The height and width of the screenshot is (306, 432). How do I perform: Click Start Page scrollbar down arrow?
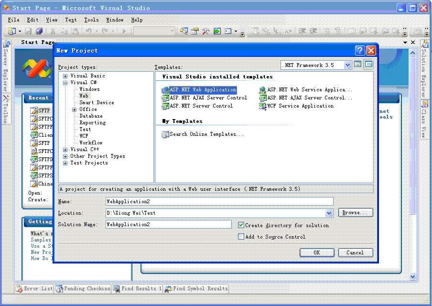412,276
